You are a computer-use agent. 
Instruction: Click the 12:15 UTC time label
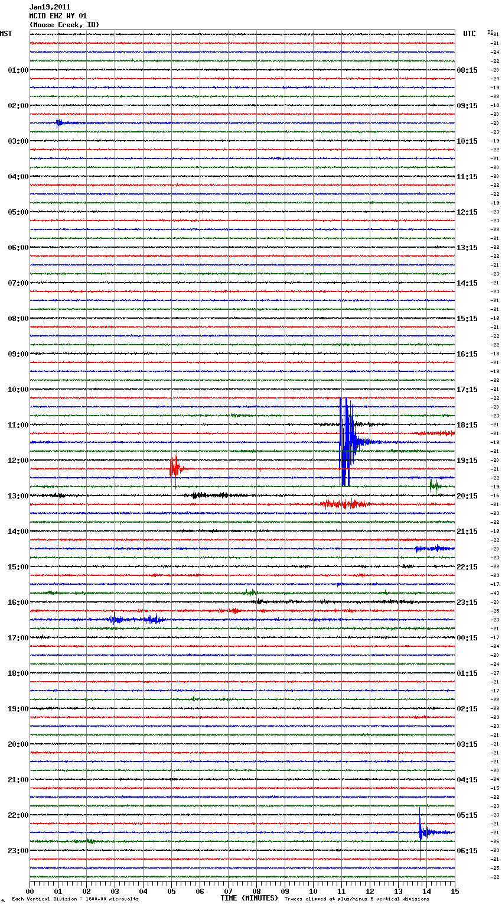tap(467, 212)
